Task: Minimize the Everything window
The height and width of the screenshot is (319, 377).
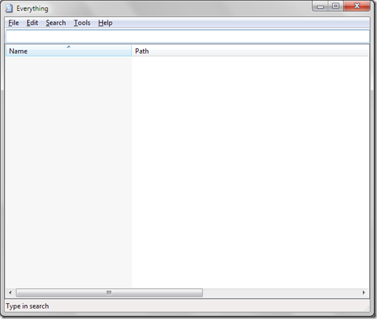Action: coord(320,7)
